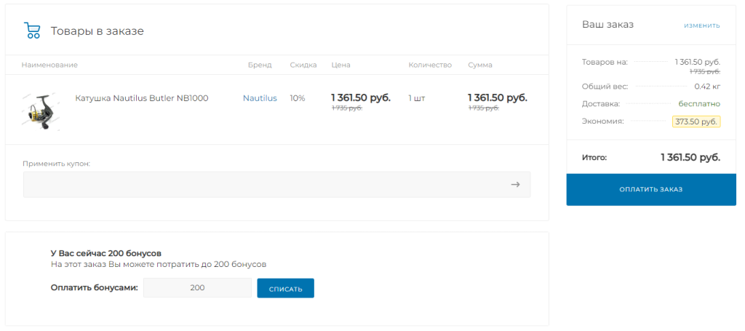The image size is (745, 331).
Task: Click the Количество column header
Action: coord(430,65)
